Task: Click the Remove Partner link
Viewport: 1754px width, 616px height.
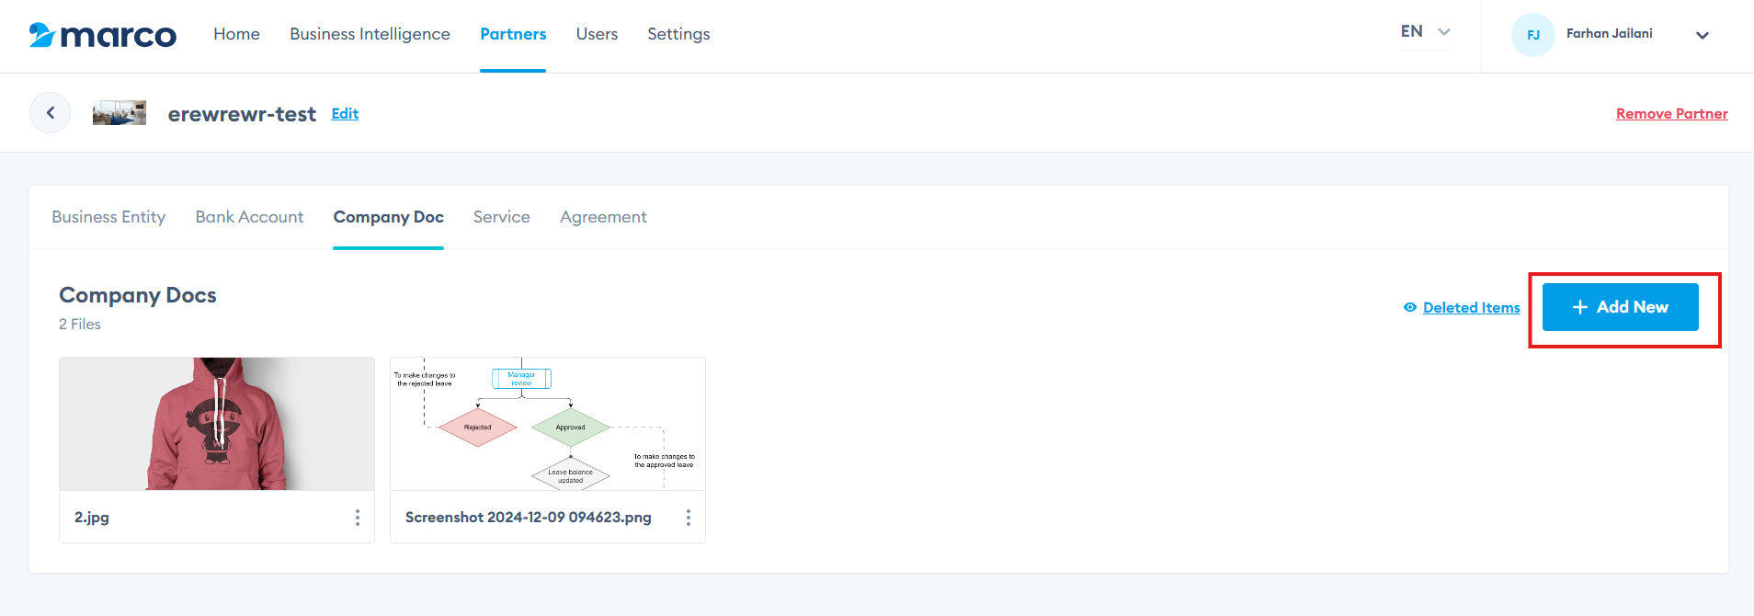Action: 1671,114
